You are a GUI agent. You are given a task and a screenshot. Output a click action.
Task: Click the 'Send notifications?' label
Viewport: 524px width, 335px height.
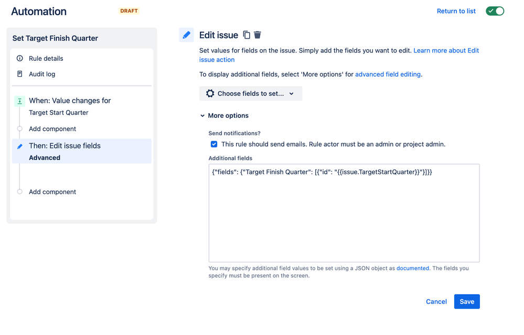pyautogui.click(x=234, y=133)
